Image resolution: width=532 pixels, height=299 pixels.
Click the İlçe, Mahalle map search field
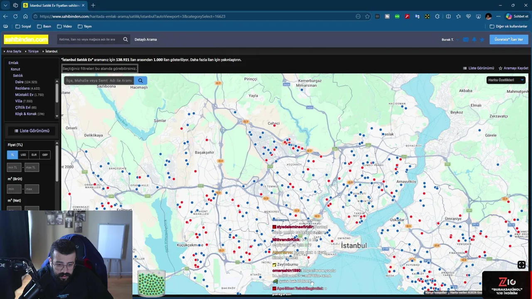(x=99, y=81)
